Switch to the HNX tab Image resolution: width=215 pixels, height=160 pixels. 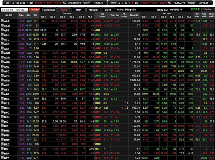(79, 10)
